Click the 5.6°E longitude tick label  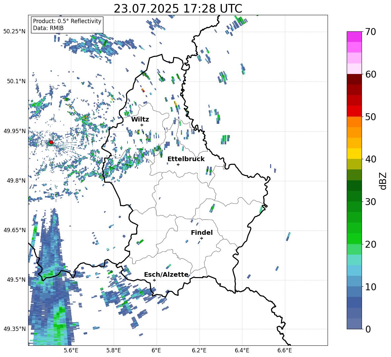coord(71,350)
